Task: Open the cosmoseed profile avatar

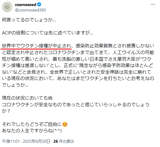Action: point(7,7)
